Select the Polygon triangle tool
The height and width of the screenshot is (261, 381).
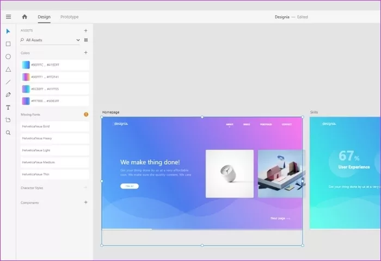click(x=8, y=70)
